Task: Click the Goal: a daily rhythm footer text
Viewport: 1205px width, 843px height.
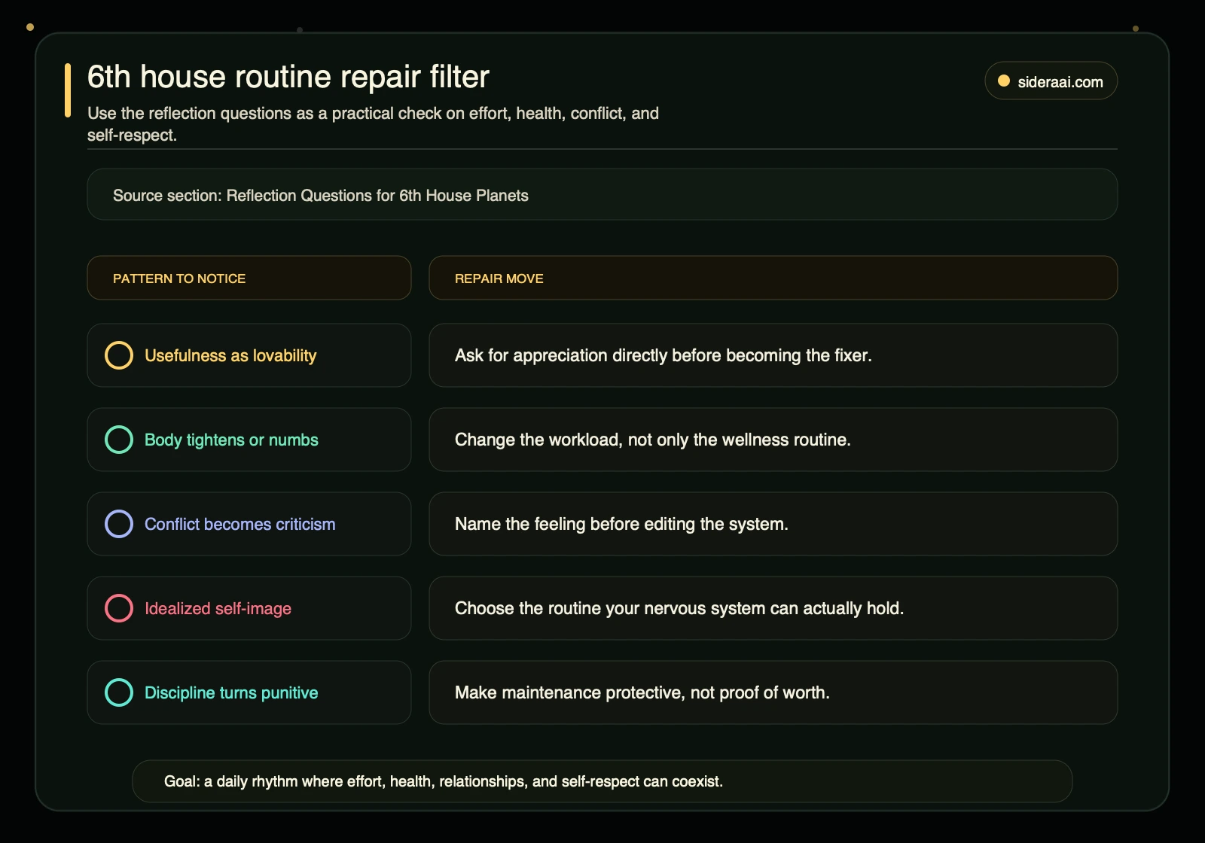Action: [x=444, y=781]
